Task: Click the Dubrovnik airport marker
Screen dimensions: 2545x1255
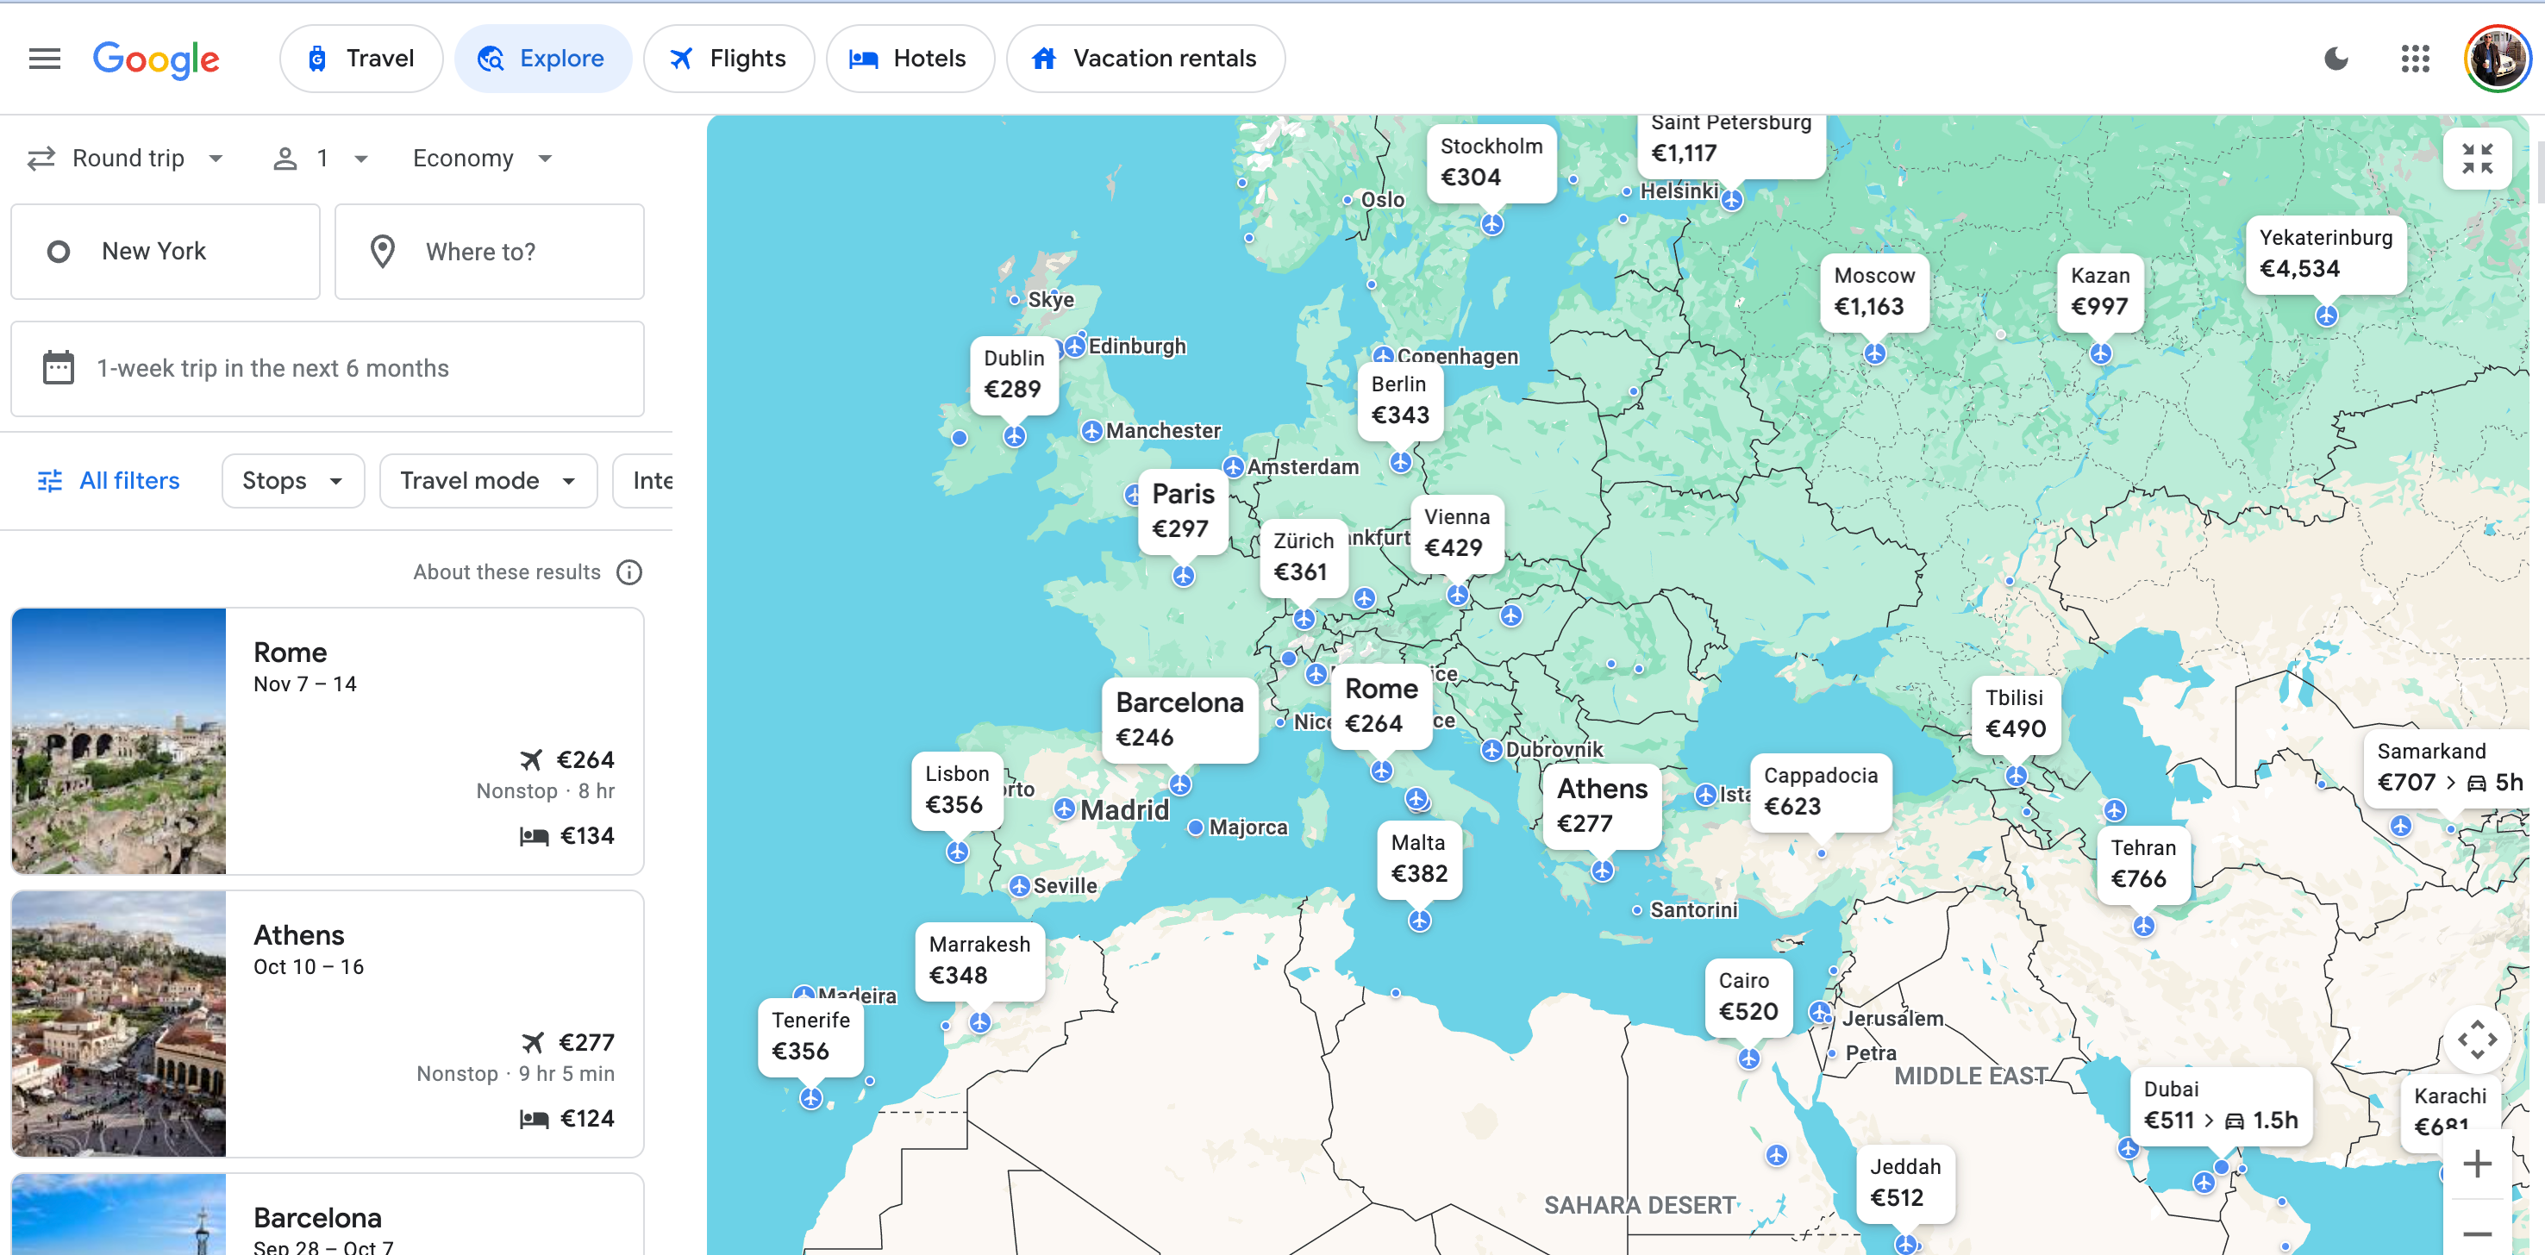Action: [x=1491, y=751]
